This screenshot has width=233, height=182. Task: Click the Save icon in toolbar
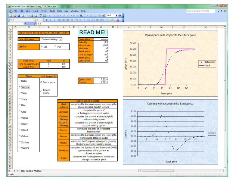pos(18,16)
